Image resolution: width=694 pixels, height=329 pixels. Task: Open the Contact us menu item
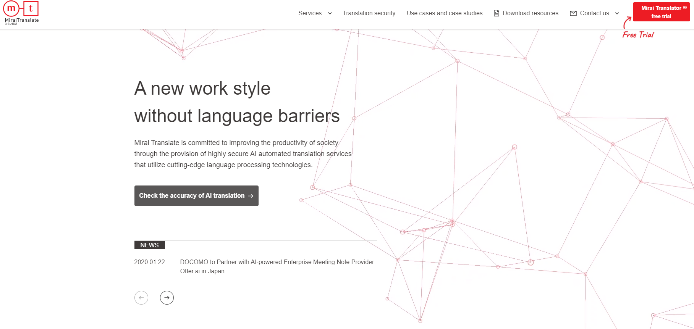point(594,13)
